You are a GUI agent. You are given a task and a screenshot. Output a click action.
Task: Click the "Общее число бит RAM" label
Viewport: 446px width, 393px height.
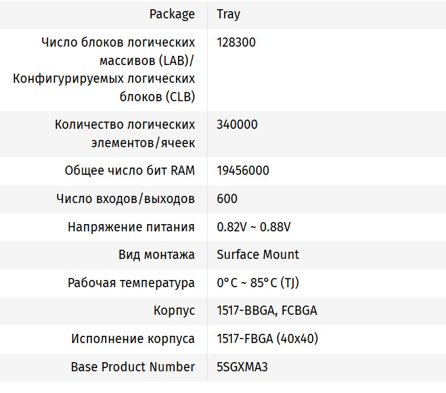pyautogui.click(x=129, y=171)
